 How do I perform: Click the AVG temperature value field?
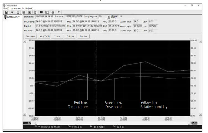pos(114,21)
